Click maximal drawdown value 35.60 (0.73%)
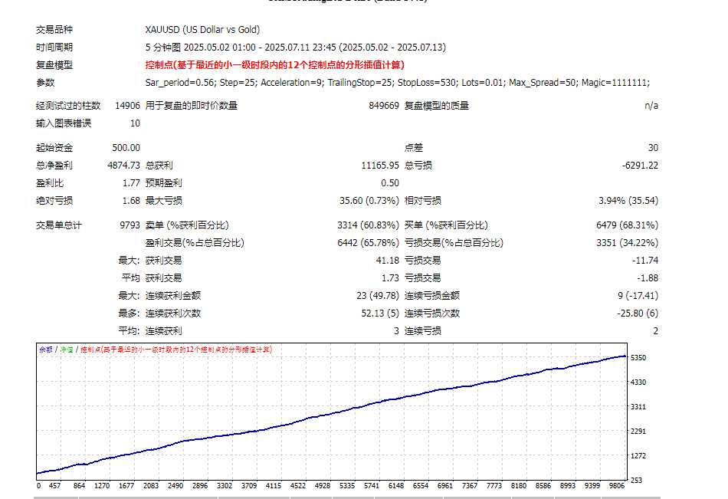Image resolution: width=728 pixels, height=499 pixels. coord(369,201)
